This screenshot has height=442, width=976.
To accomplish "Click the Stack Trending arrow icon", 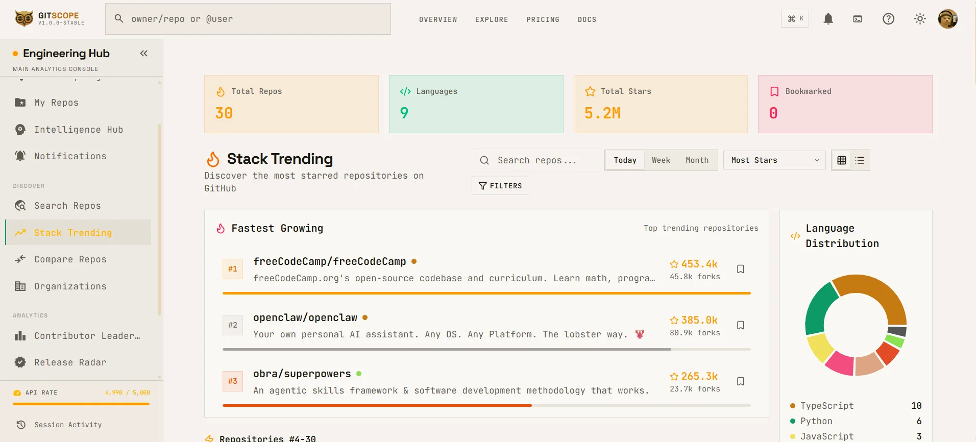I will tap(20, 233).
